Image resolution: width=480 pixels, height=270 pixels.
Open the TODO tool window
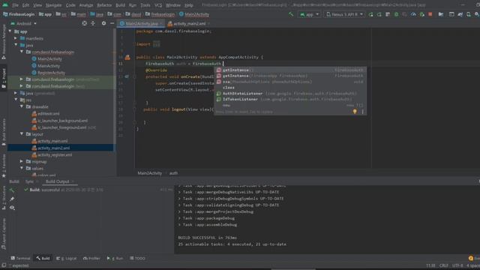(x=137, y=258)
